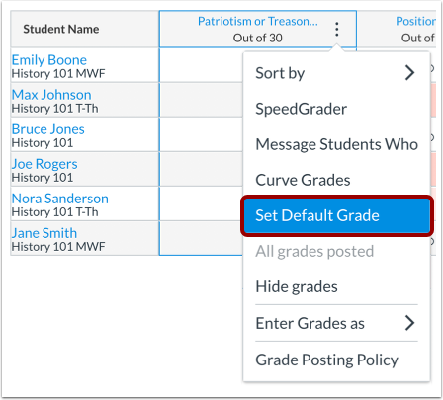Click the Sort by menu label
This screenshot has height=400, width=443.
(x=280, y=73)
